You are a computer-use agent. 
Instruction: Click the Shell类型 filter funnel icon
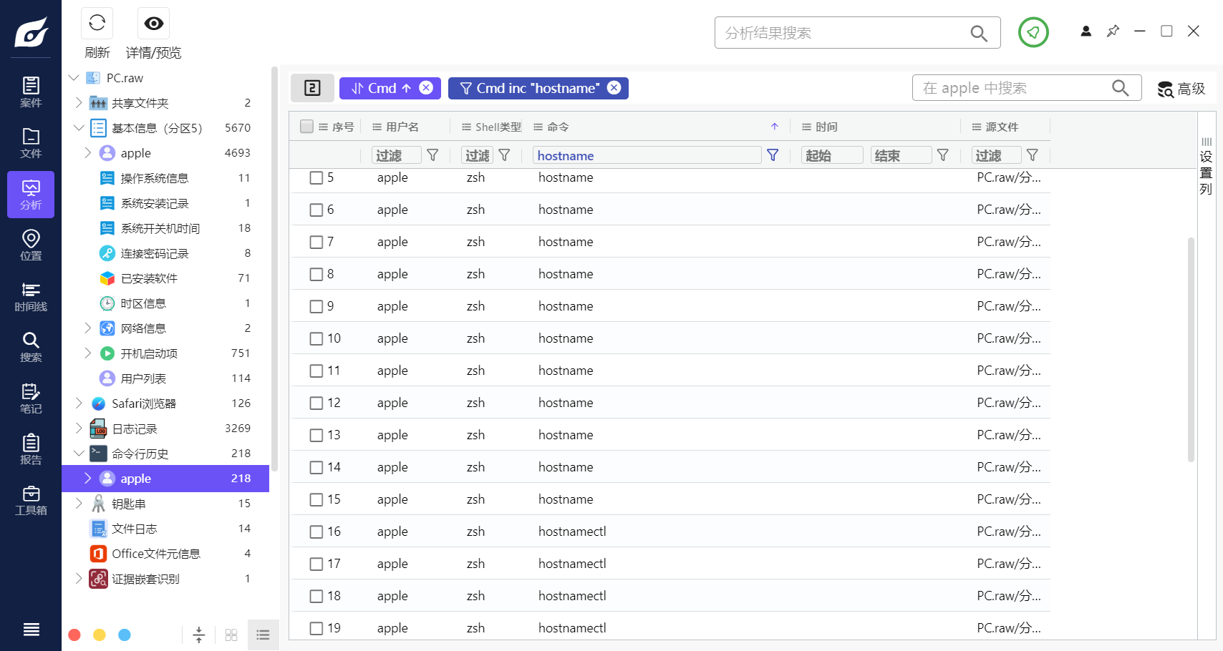504,155
